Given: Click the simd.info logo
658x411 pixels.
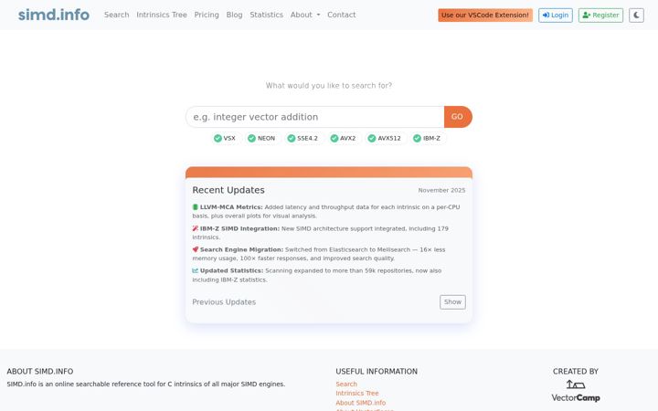Looking at the screenshot, I should pyautogui.click(x=54, y=15).
